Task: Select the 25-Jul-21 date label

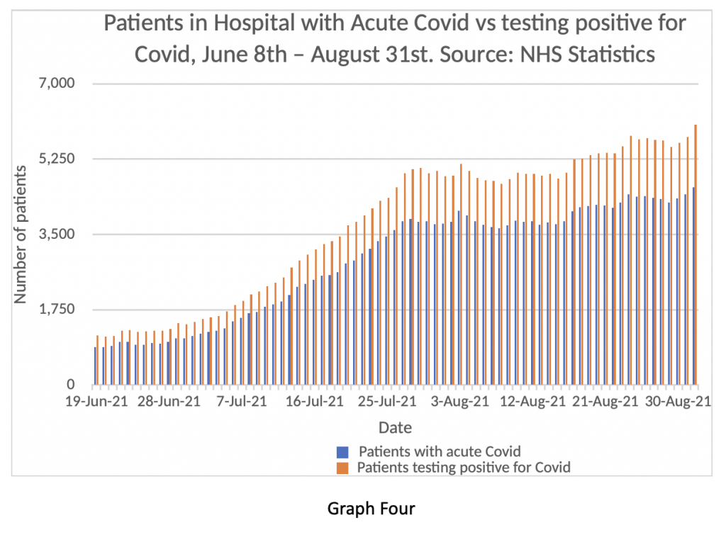Action: [387, 402]
